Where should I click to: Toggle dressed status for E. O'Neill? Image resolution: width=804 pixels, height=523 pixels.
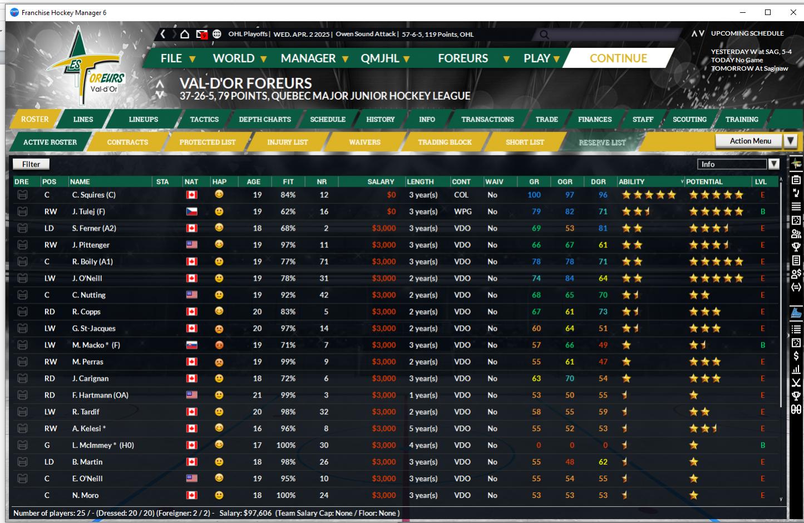[22, 478]
